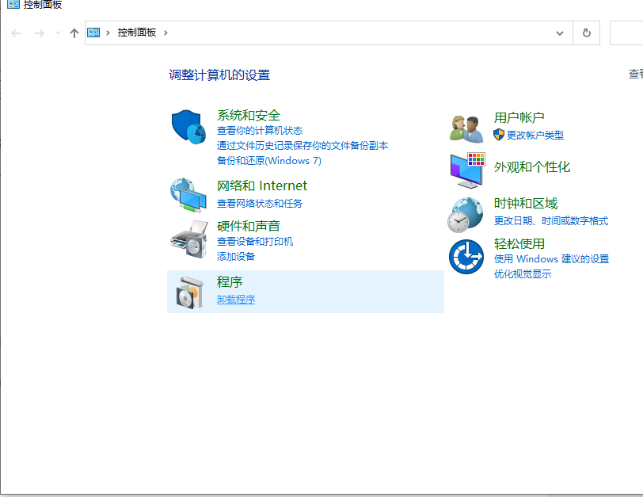Open 网络和 Internet via its monitors icon
The image size is (643, 497).
tap(188, 194)
